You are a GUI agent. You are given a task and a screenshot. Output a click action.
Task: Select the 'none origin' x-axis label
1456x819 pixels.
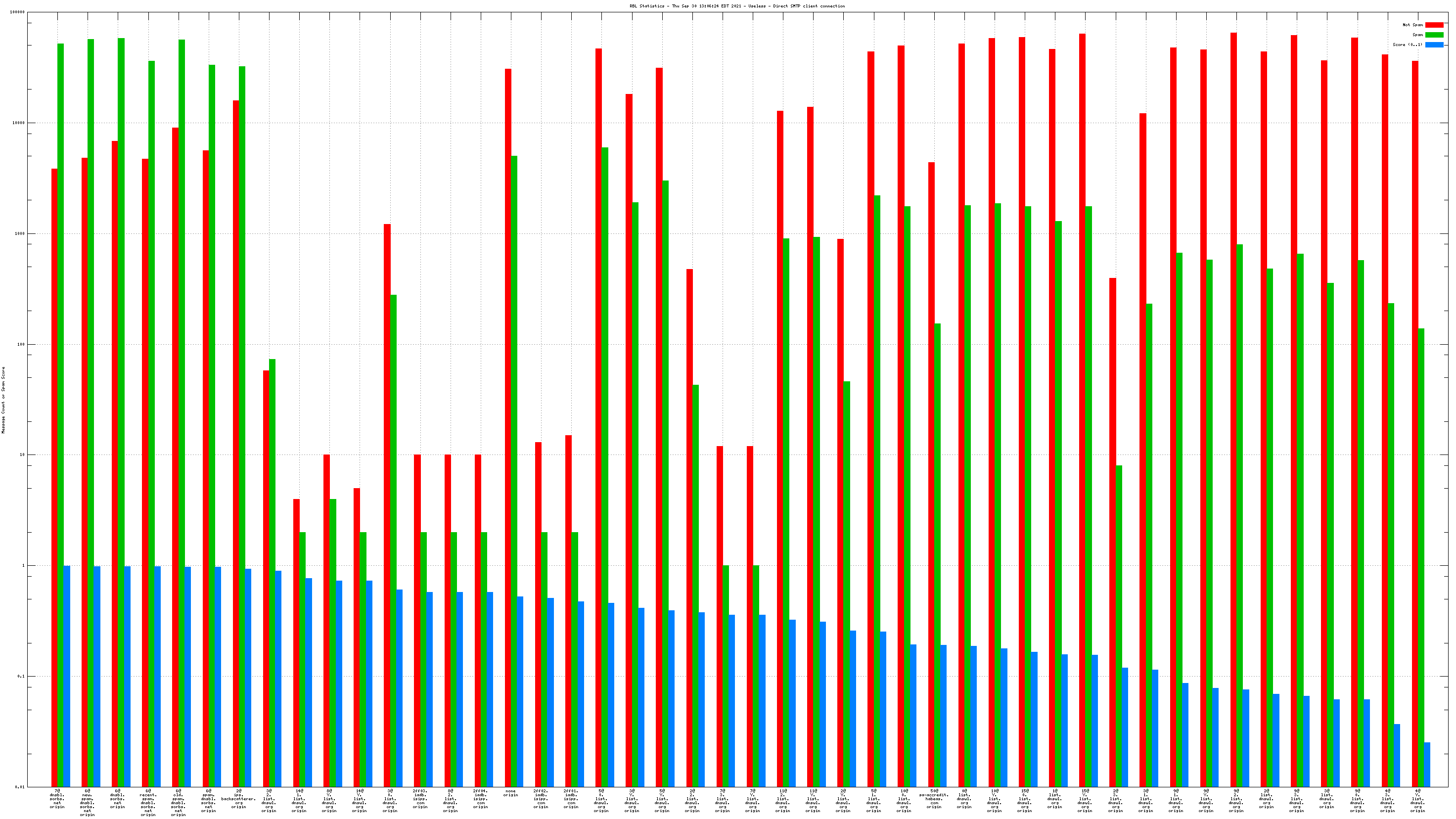tap(510, 793)
